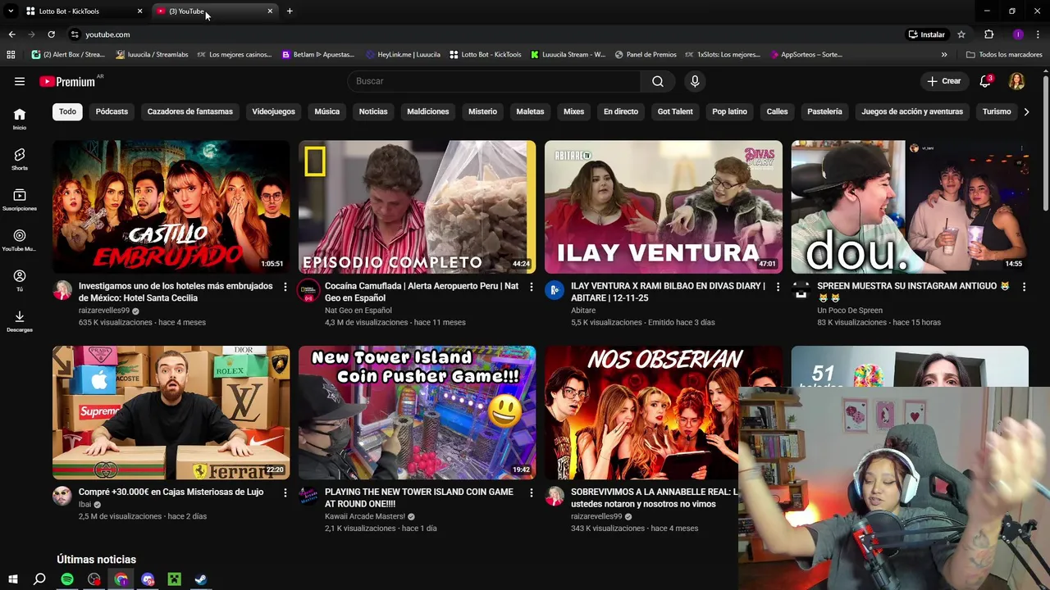The width and height of the screenshot is (1050, 590).
Task: Open more options for the Tower Island video
Action: coord(532,492)
